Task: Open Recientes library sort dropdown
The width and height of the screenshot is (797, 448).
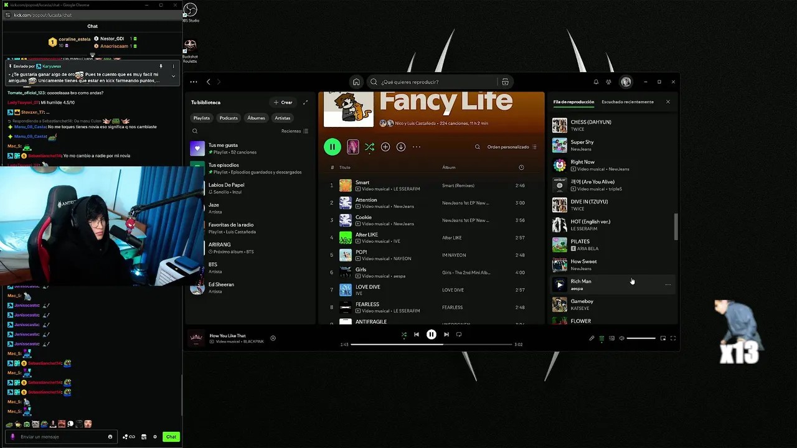Action: point(295,131)
